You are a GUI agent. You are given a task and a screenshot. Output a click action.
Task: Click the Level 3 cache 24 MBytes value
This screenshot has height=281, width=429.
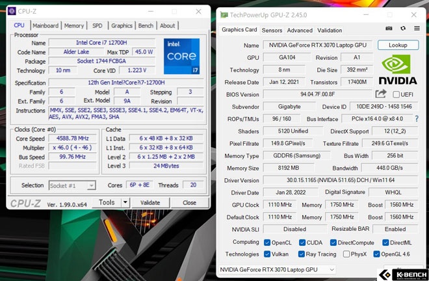(166, 166)
